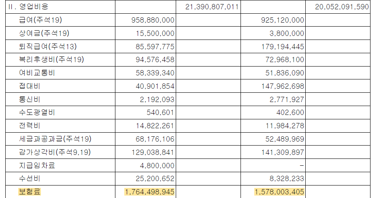
Task: Select the 퇴직급여(주석13) row label
Action: 48,46
